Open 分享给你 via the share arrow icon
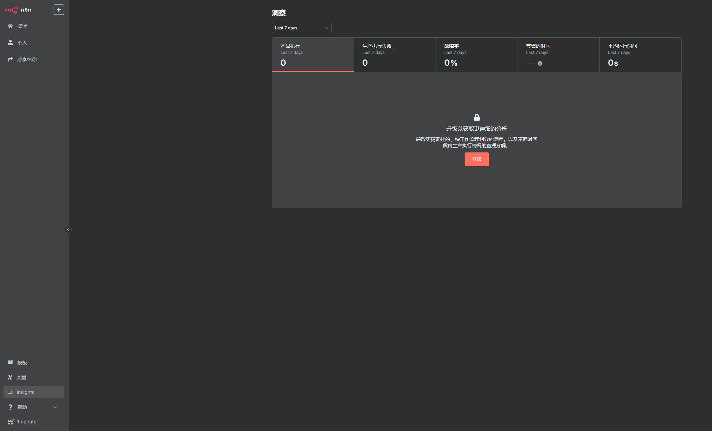Screen dimensions: 712x431 point(10,59)
